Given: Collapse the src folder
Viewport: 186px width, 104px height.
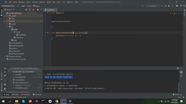Looking at the screenshot, I should (7, 27).
